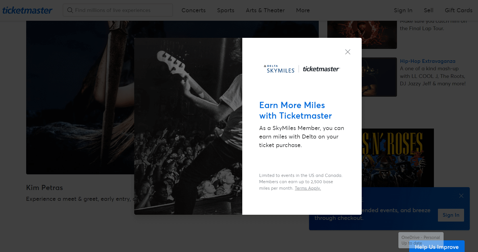Click the Kim Petras heading
Image resolution: width=478 pixels, height=252 pixels.
(x=44, y=188)
